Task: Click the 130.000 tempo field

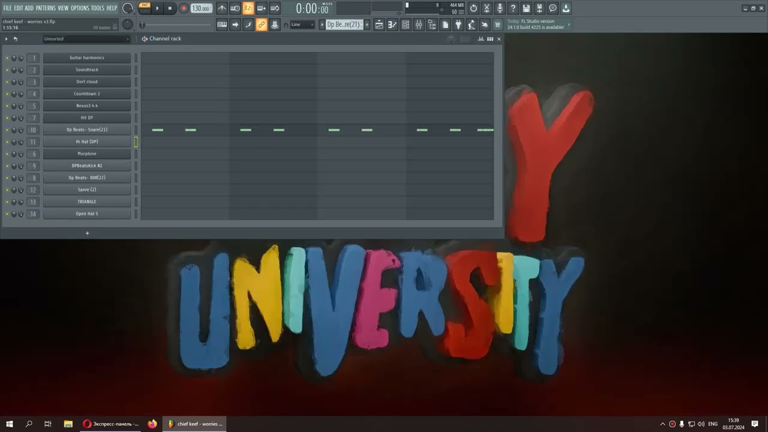Action: point(201,8)
